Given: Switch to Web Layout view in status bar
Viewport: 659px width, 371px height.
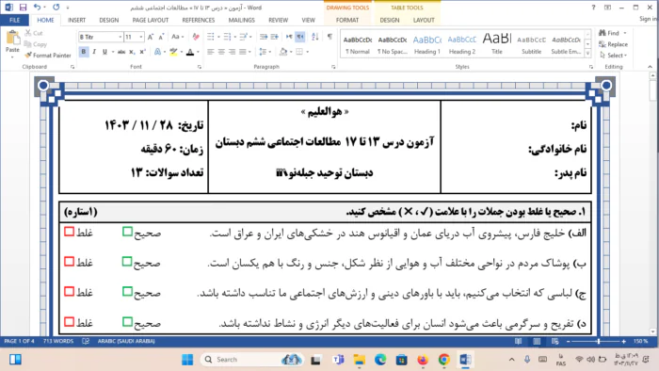Looking at the screenshot, I should point(555,341).
